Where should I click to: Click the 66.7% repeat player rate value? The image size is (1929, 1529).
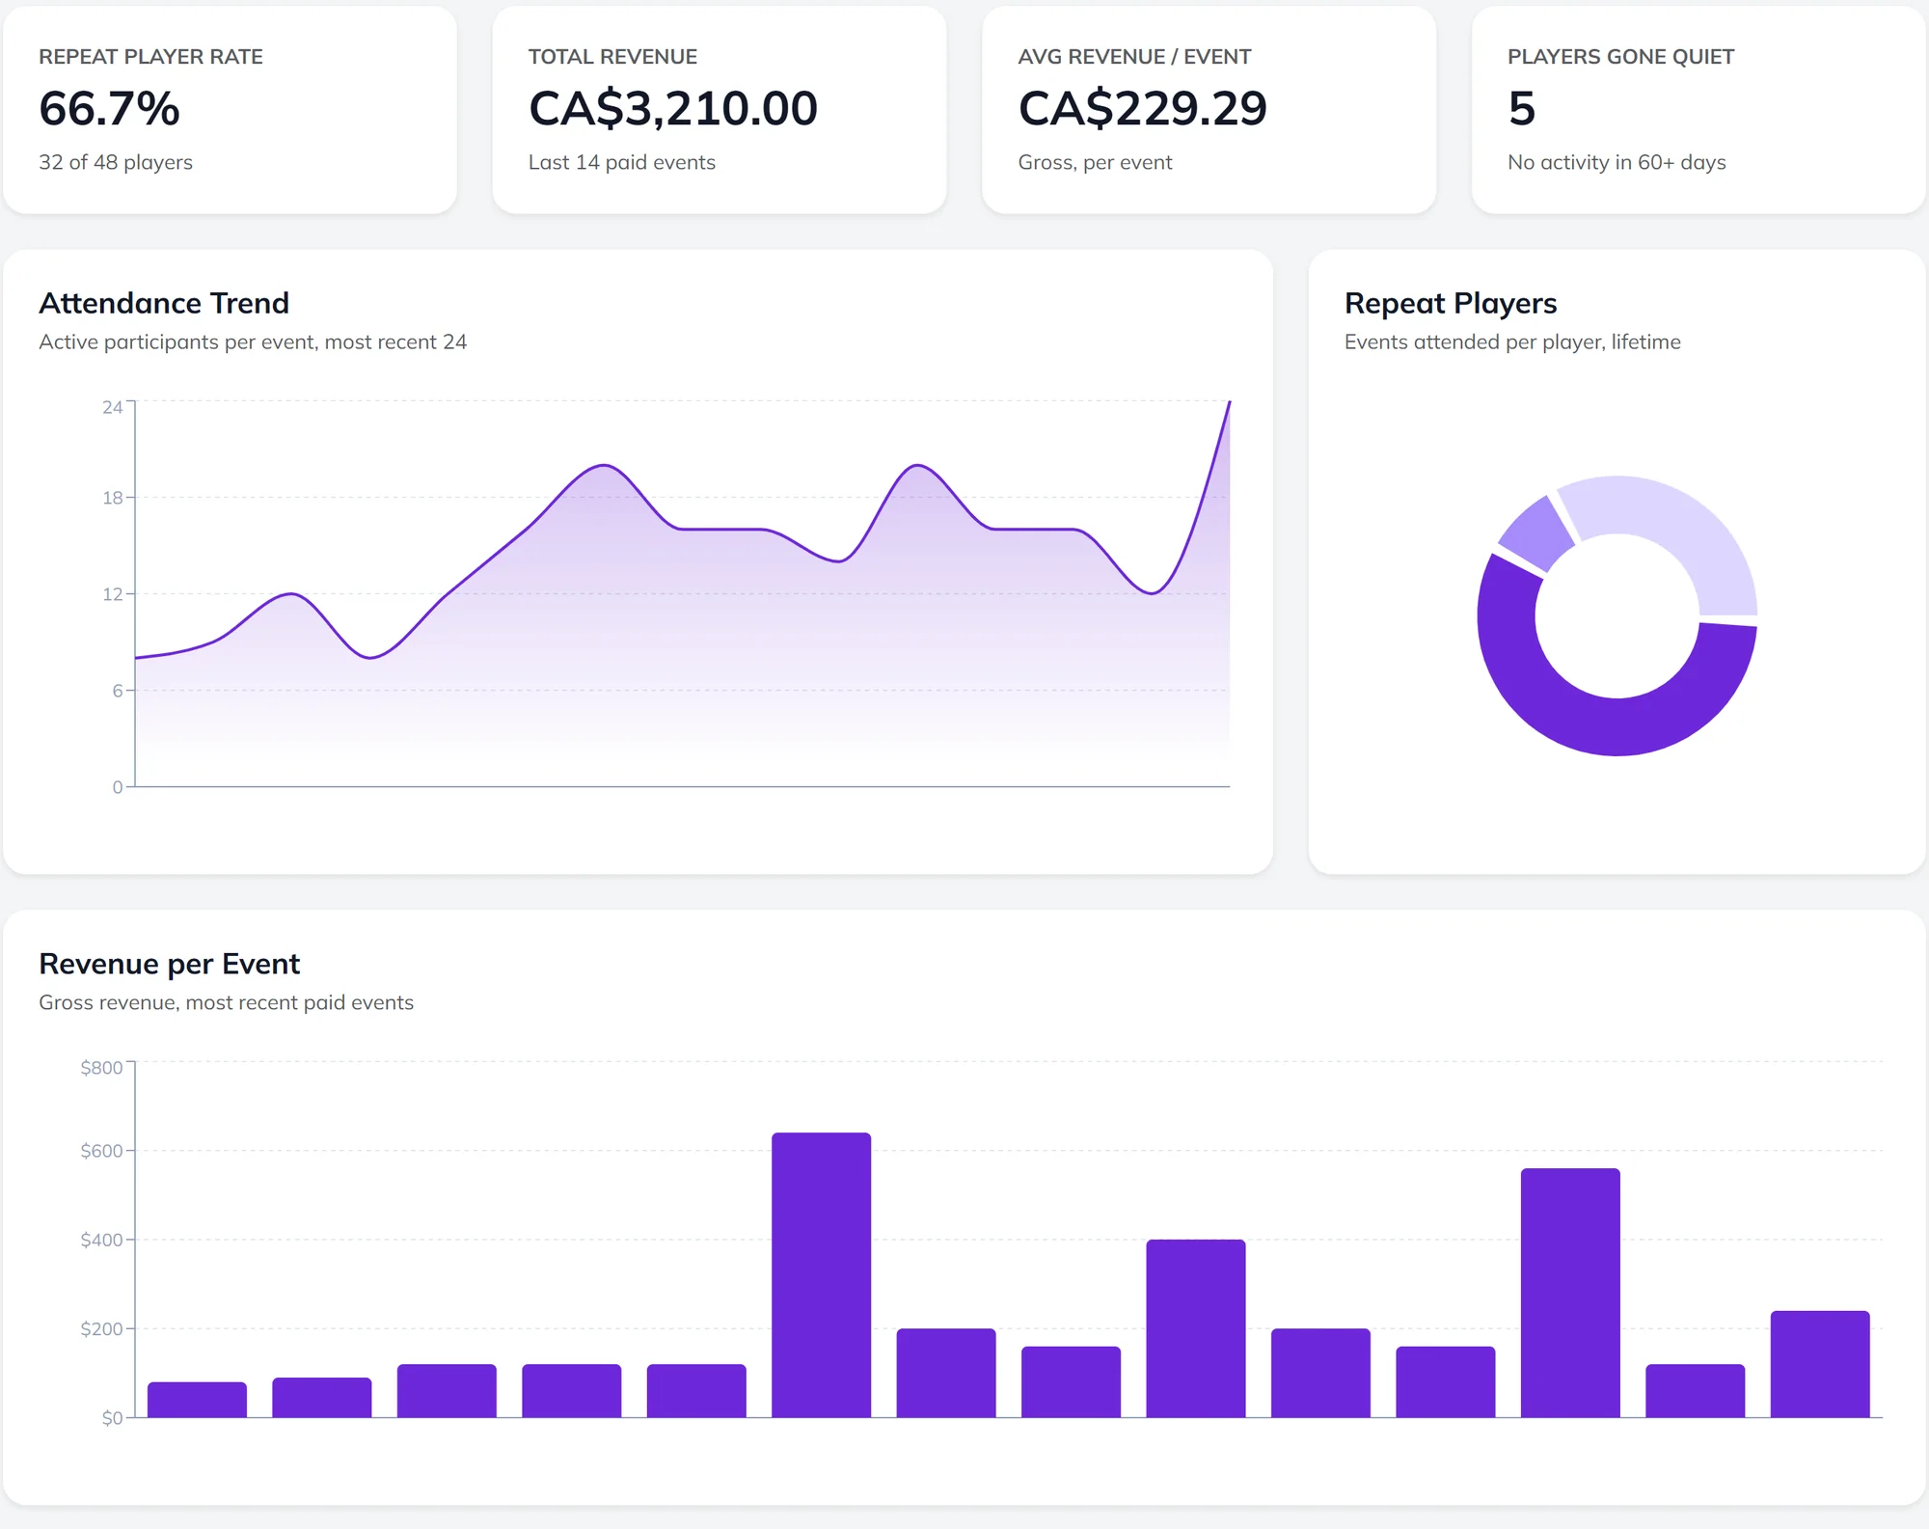[109, 108]
